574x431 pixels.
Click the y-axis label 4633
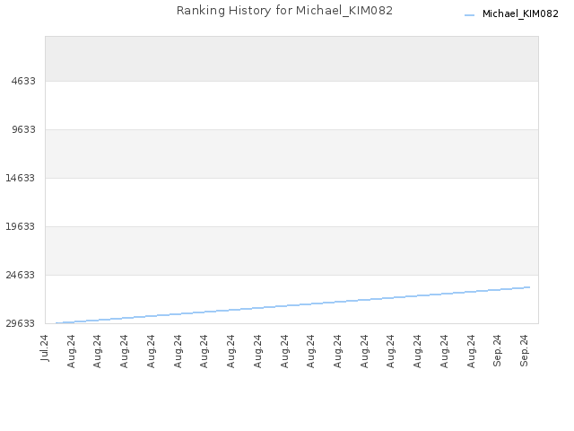23,81
